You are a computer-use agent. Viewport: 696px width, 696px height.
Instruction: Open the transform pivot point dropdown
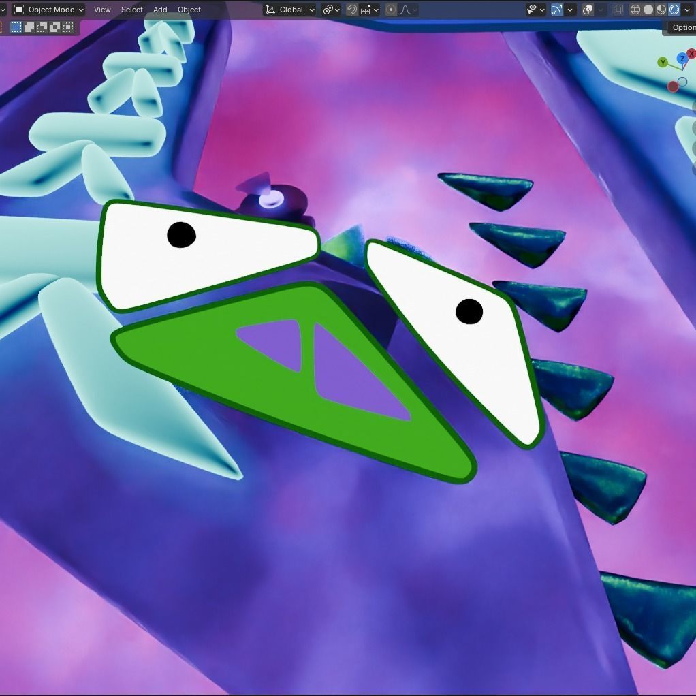tap(331, 10)
